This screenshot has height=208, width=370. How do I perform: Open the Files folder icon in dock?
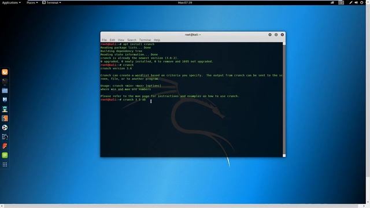[5, 91]
